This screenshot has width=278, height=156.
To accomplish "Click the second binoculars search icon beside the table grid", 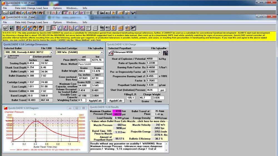I will point(41,28).
